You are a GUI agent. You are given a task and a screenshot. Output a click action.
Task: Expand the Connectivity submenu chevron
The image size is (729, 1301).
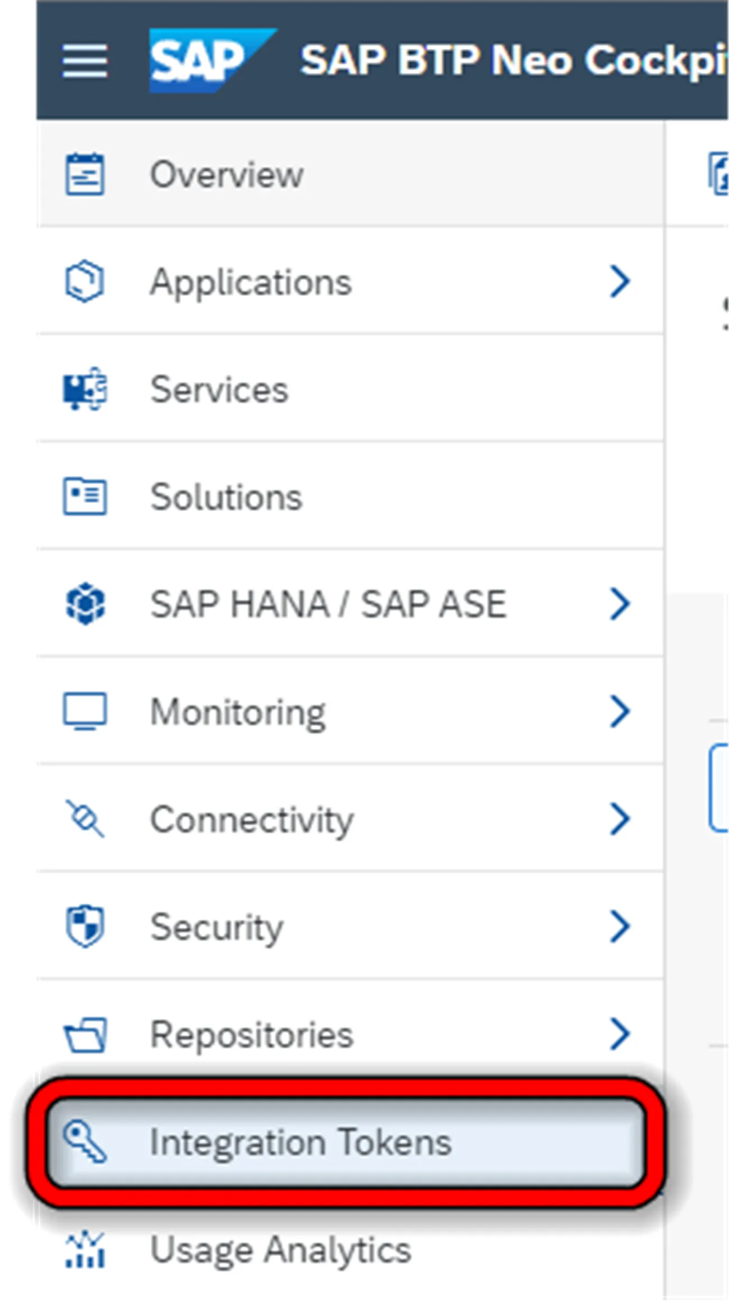pyautogui.click(x=620, y=819)
